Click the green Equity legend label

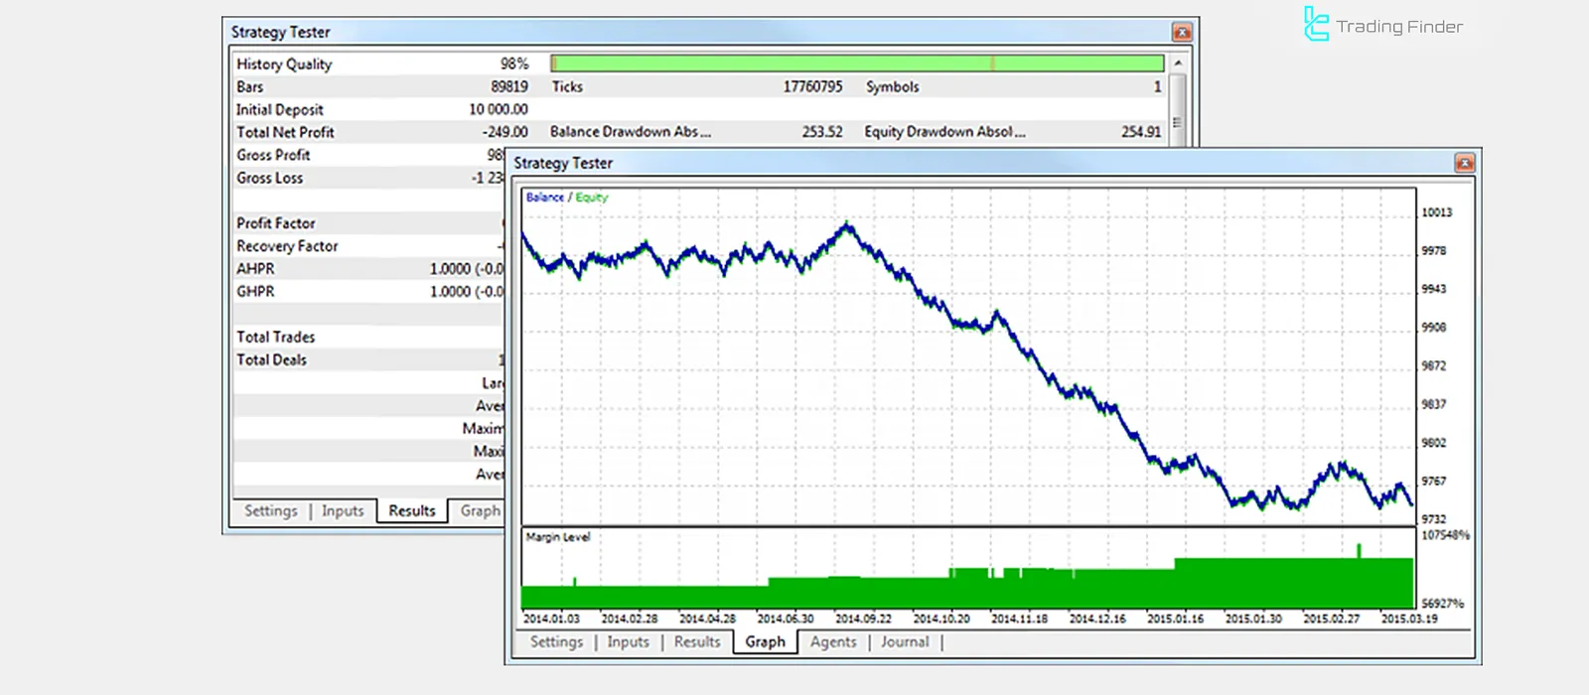(x=592, y=198)
